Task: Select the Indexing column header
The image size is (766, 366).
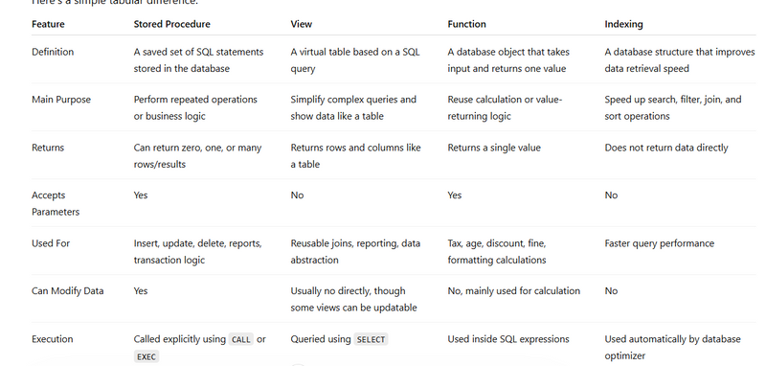Action: [623, 24]
